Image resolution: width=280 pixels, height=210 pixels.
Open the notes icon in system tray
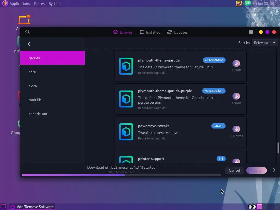click(239, 3)
